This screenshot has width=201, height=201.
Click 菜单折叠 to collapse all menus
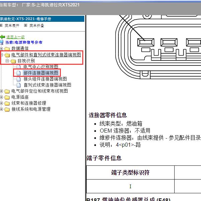[37, 26]
